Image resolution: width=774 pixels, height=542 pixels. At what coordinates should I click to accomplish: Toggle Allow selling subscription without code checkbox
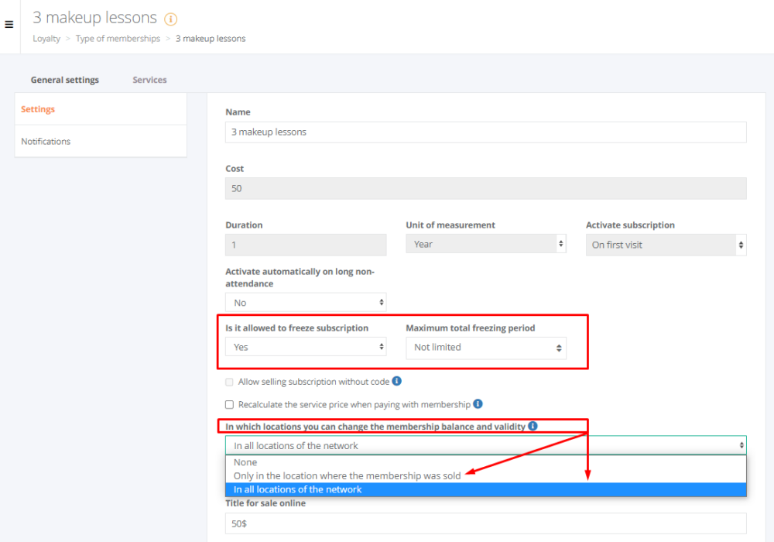tap(229, 382)
